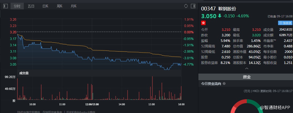
Task: Open the 资金 section header
Action: coord(247,77)
